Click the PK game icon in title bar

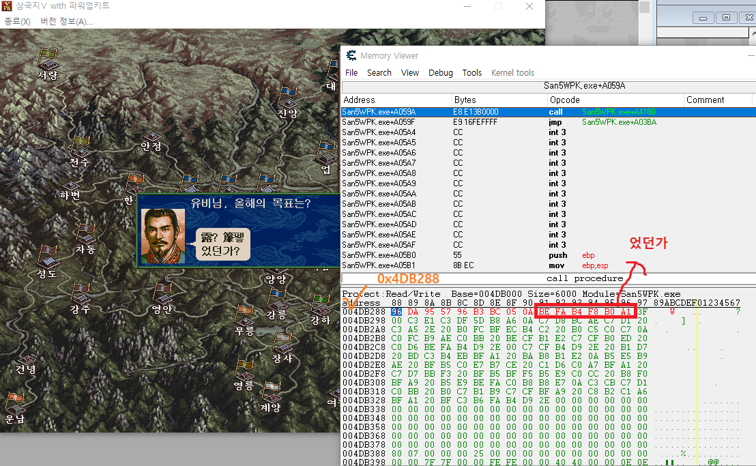[7, 5]
